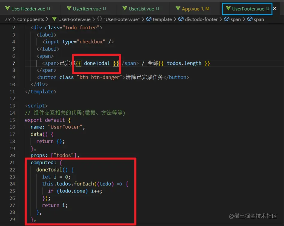Click the cube icon beside template breadcrumb
Image resolution: width=284 pixels, height=226 pixels.
click(x=148, y=19)
